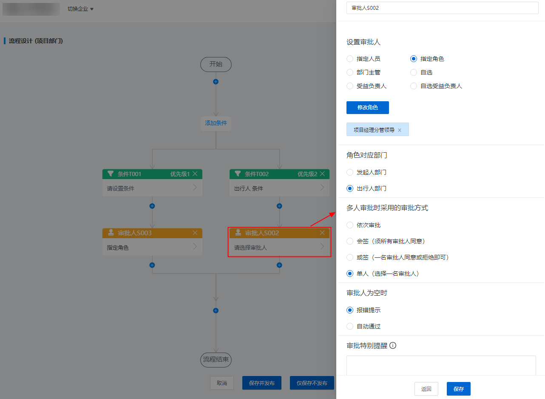The image size is (545, 399).
Task: Click the funnel icon on 条件T002
Action: [238, 174]
